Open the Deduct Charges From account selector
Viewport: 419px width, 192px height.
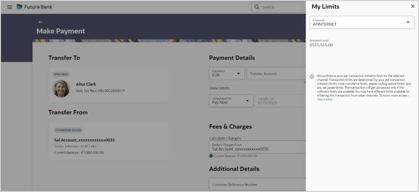pos(257,147)
